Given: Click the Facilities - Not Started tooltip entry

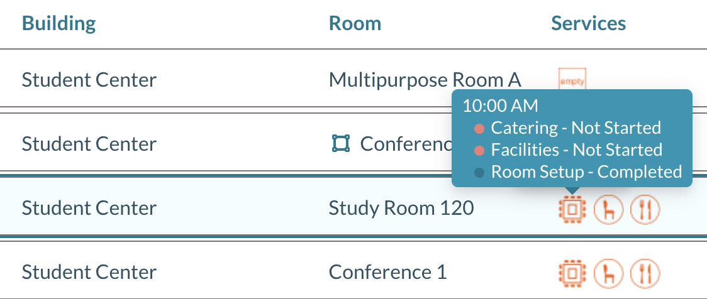Looking at the screenshot, I should 576,150.
